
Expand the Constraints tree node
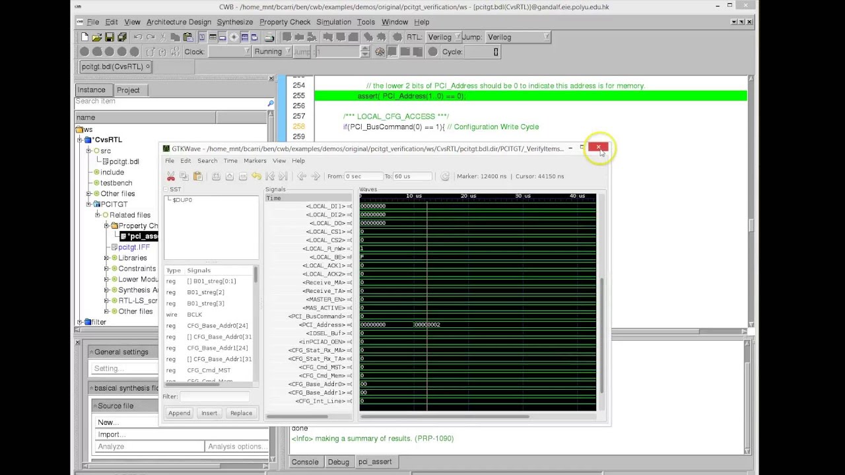pos(106,269)
